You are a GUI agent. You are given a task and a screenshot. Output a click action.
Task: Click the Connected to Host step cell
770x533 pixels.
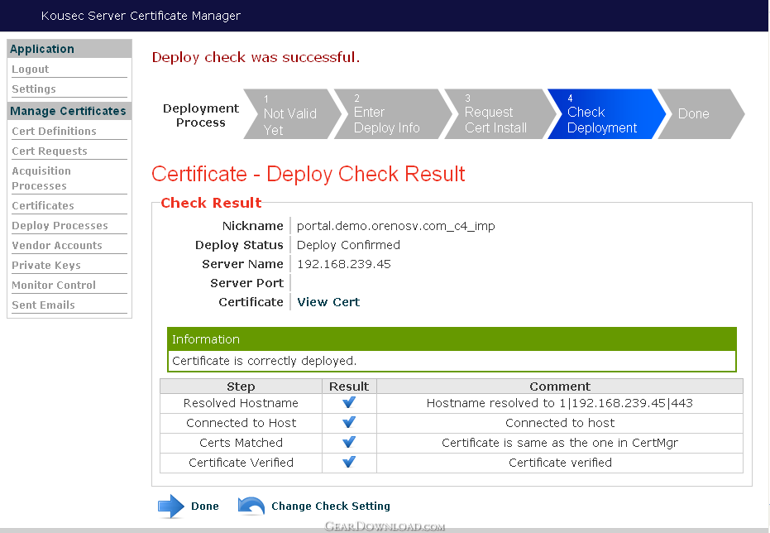[x=242, y=422]
